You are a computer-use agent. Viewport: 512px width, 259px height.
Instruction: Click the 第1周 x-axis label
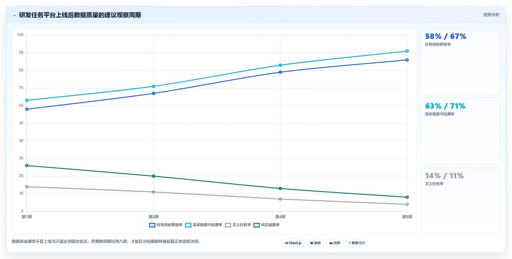click(x=27, y=217)
